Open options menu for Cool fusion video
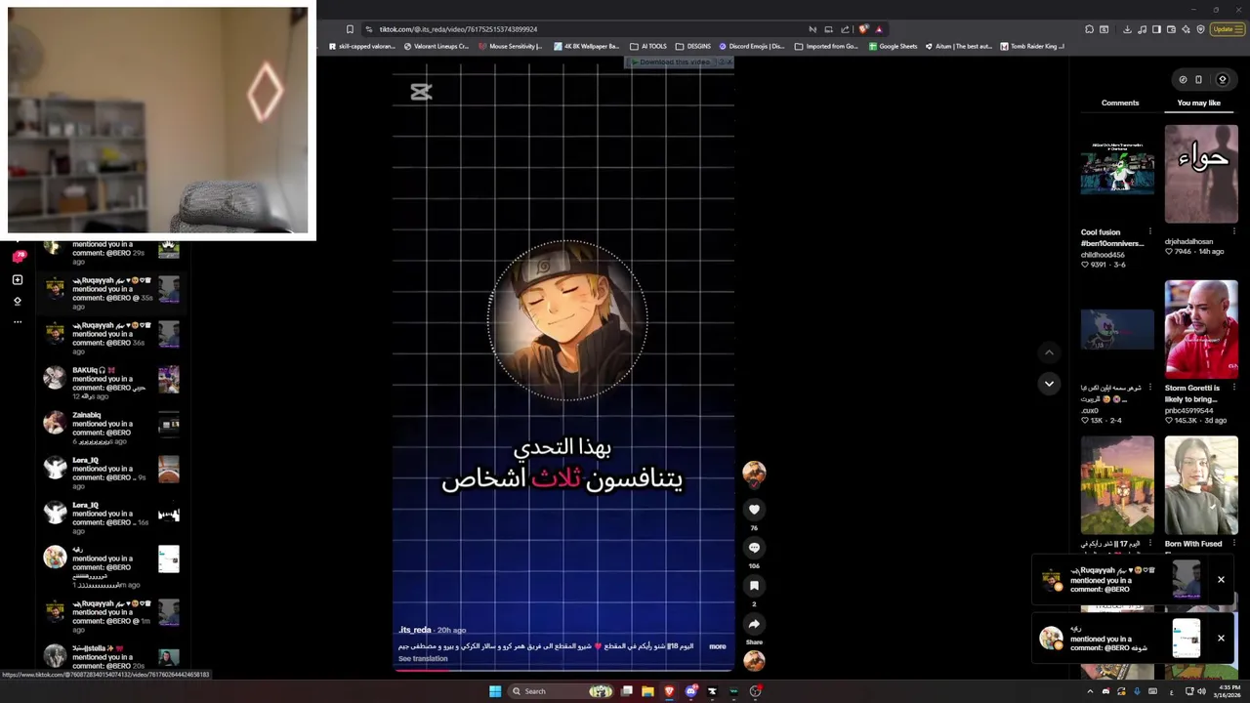Screen dimensions: 1250x703 pyautogui.click(x=1150, y=232)
